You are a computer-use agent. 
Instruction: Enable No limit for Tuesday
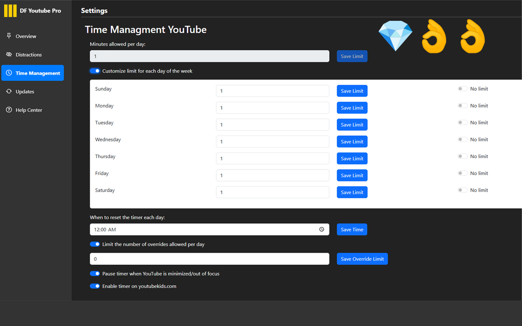[462, 123]
